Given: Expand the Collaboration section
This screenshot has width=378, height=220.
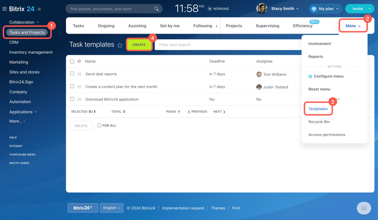Looking at the screenshot, I should (x=24, y=22).
